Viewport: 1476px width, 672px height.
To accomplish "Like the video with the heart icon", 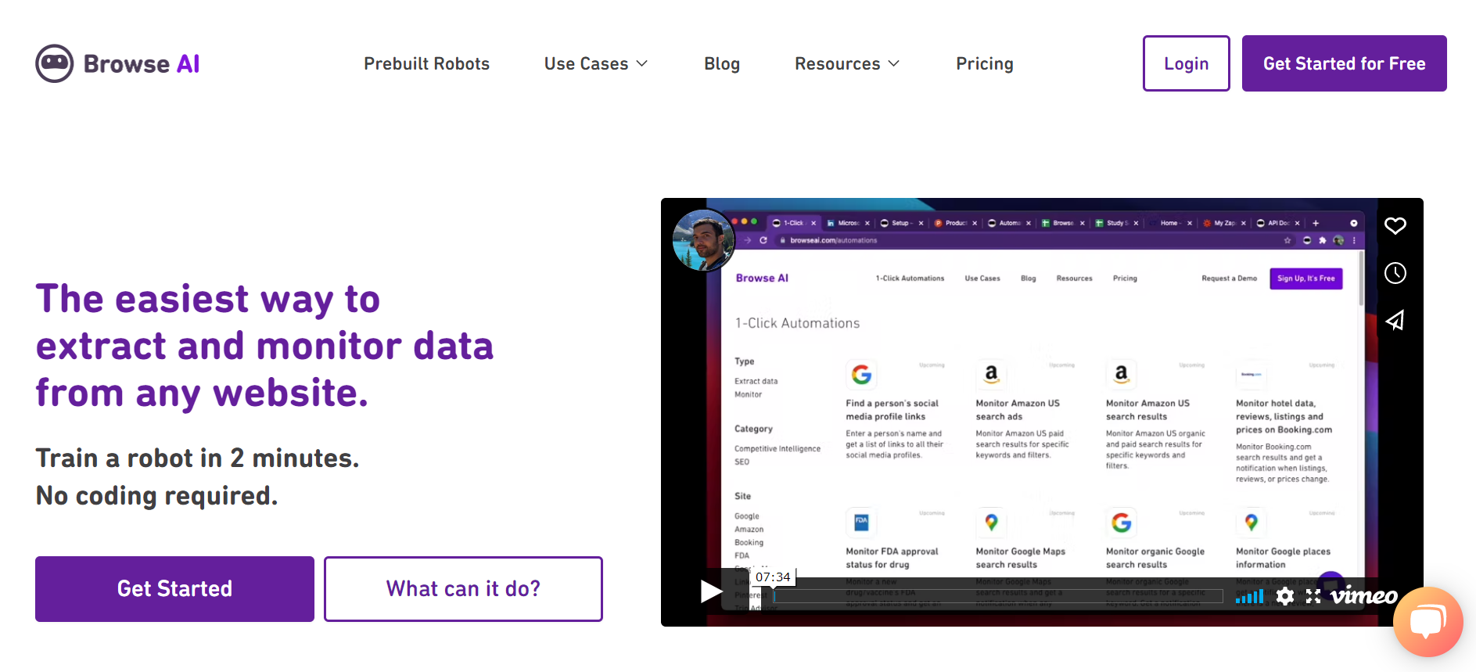I will (x=1395, y=226).
